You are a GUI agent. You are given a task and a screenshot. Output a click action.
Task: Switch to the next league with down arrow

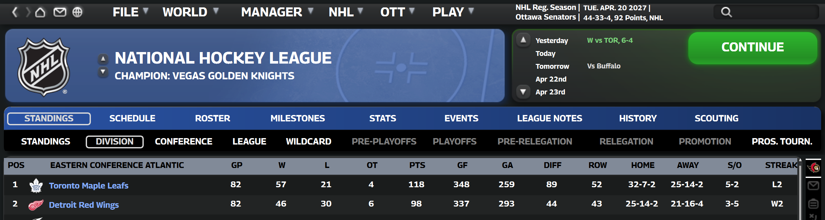[103, 72]
